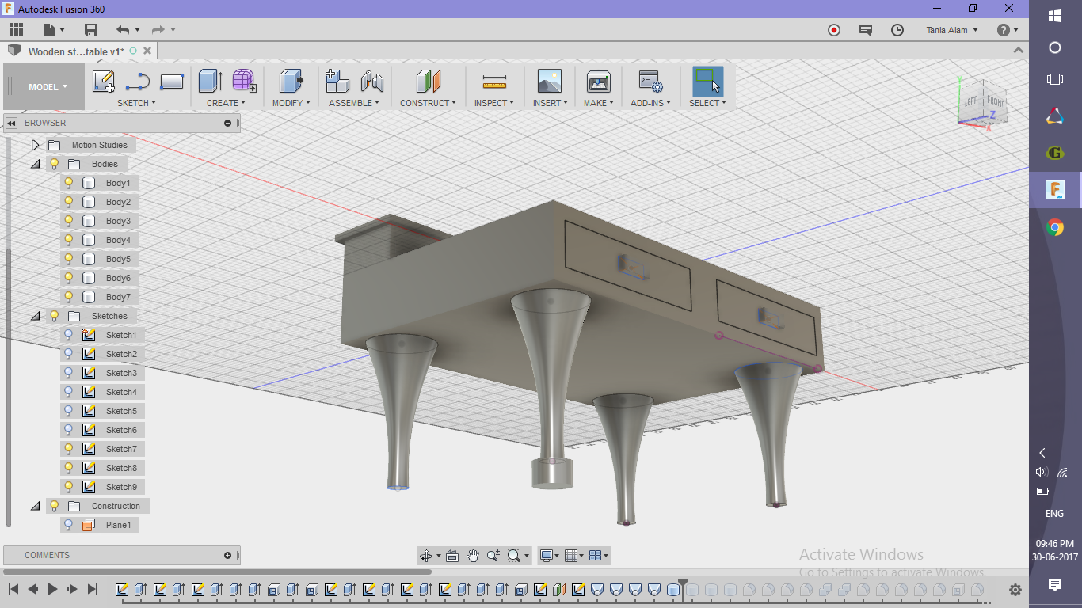Select the Create Form icon

[x=244, y=82]
